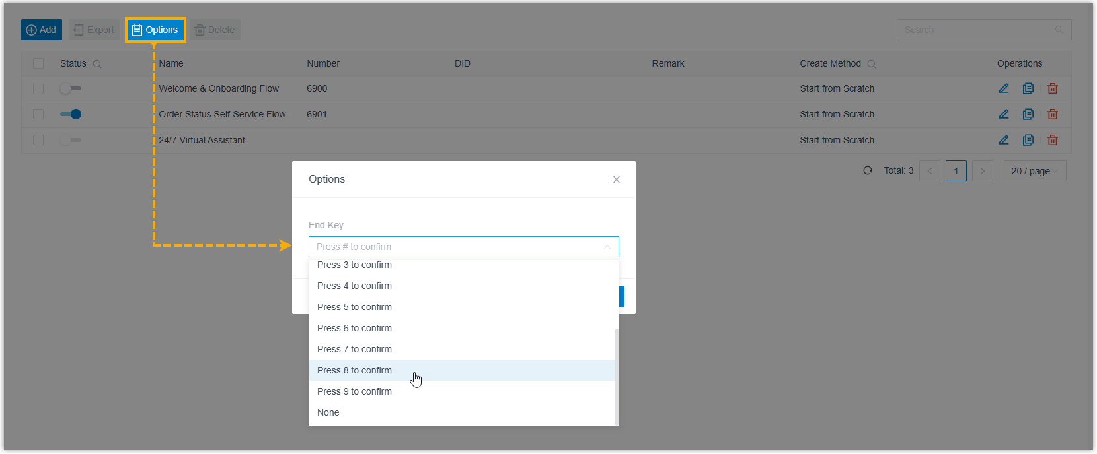
Task: Click the copy icon for Order Status Self-Service Flow
Action: [x=1028, y=114]
